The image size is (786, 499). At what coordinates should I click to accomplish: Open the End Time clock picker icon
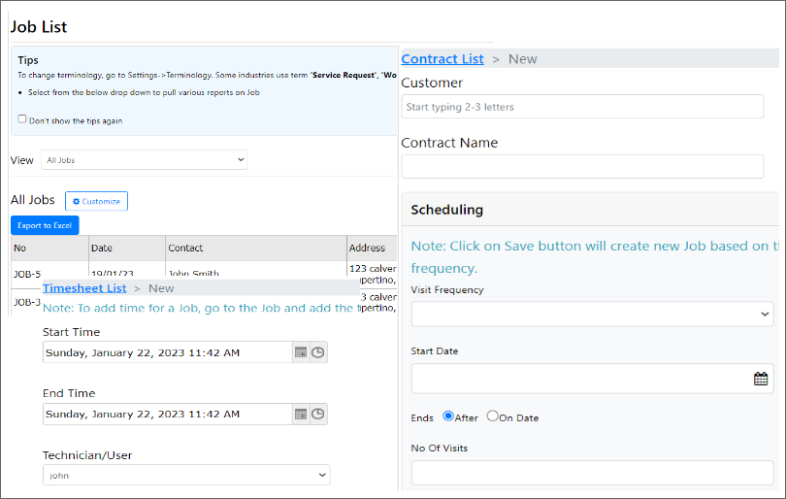[318, 415]
